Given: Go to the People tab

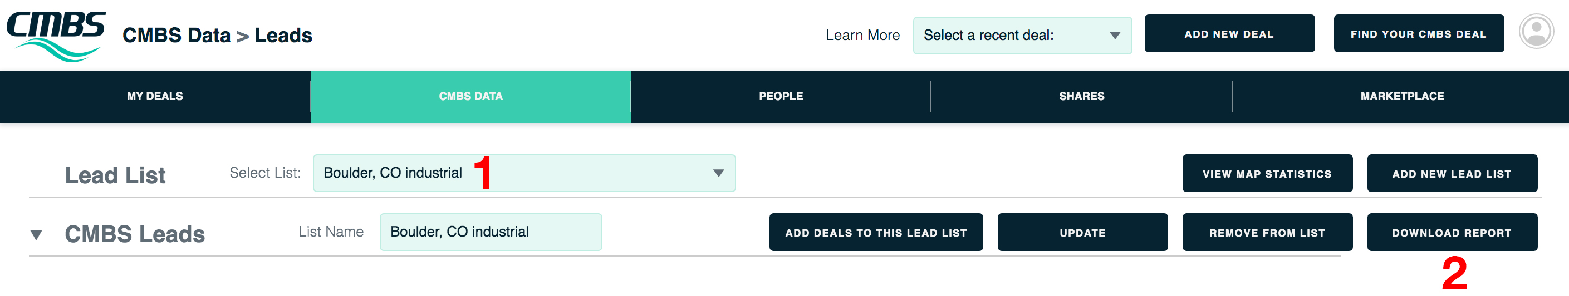Looking at the screenshot, I should point(781,96).
